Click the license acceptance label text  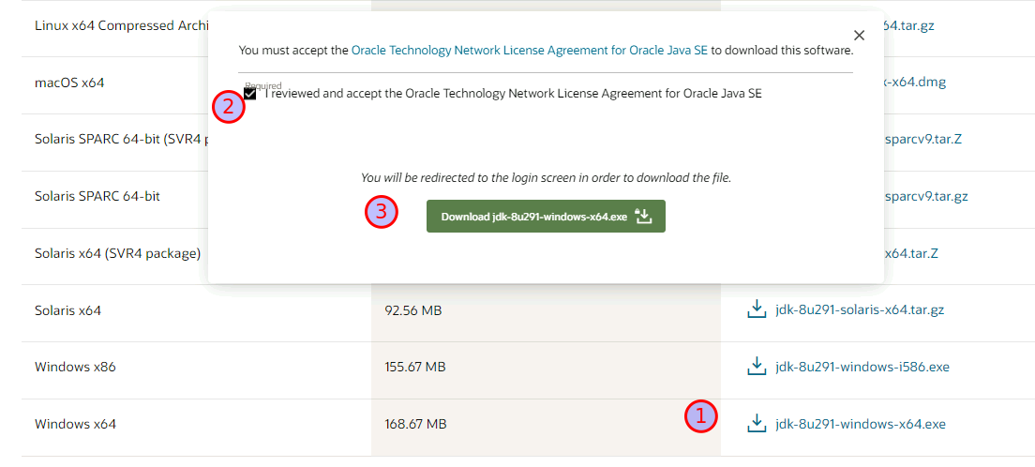click(514, 94)
